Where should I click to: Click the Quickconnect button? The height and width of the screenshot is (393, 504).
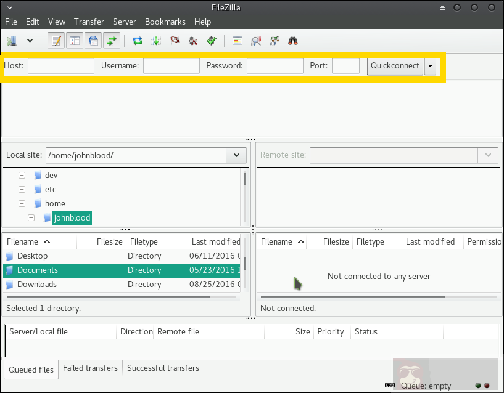tap(395, 66)
